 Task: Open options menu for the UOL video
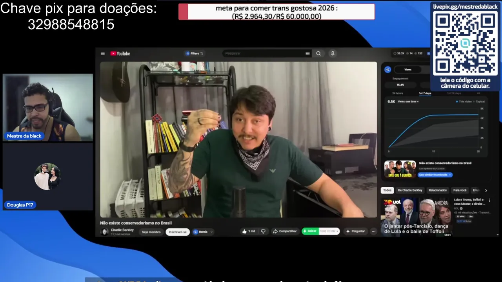tap(489, 200)
